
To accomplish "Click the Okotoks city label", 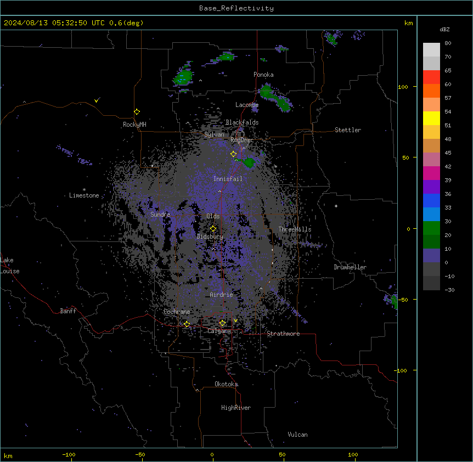I will coord(226,384).
